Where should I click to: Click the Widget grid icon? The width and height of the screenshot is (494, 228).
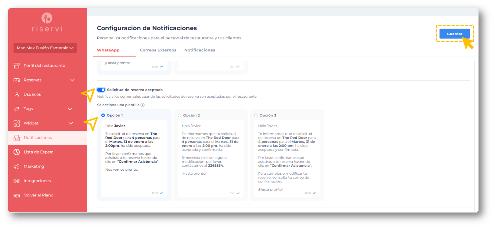[x=17, y=123]
